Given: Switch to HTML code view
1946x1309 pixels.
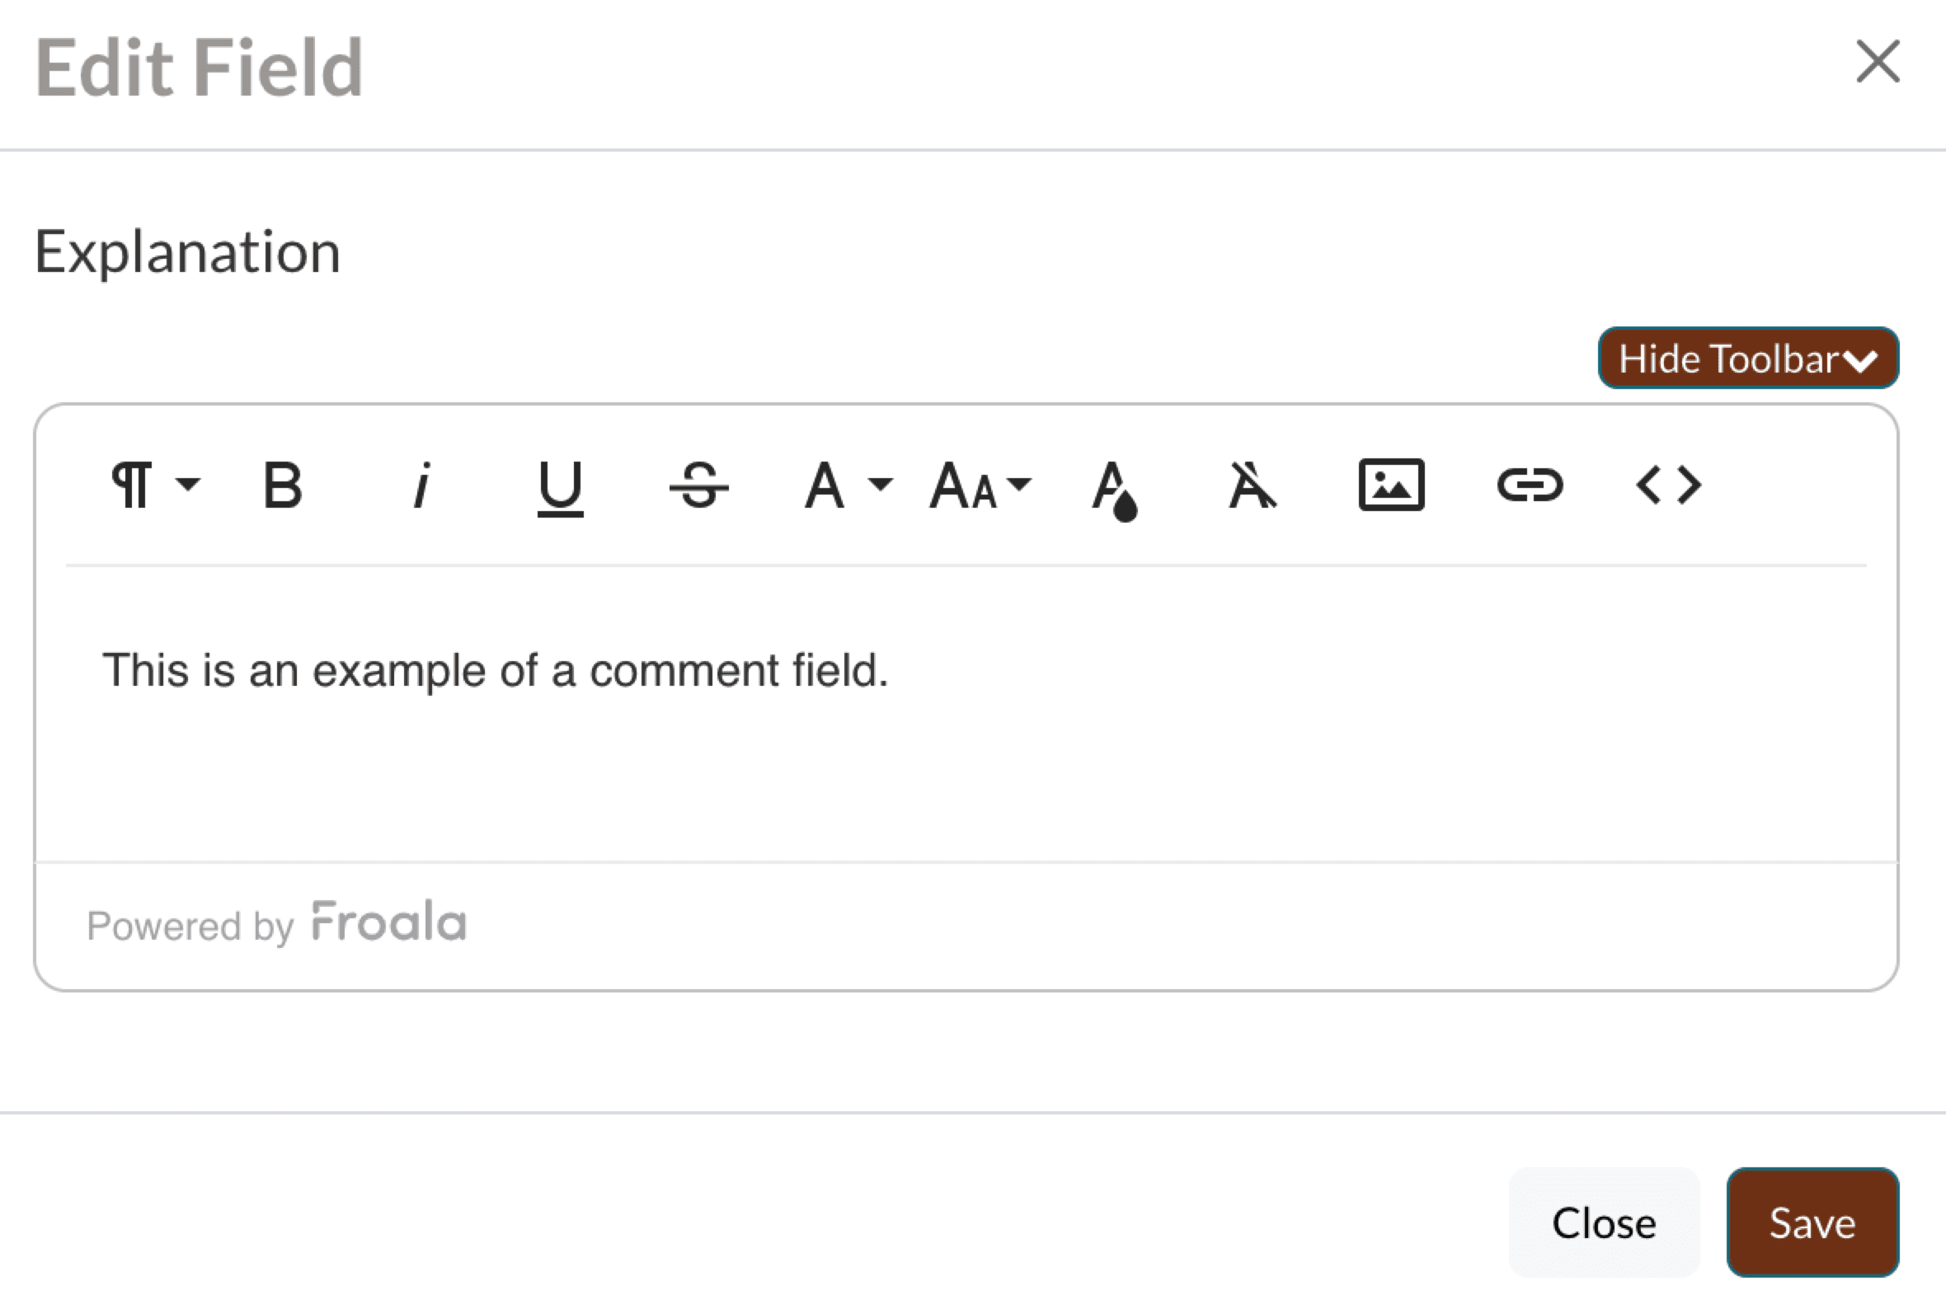Looking at the screenshot, I should (1668, 485).
